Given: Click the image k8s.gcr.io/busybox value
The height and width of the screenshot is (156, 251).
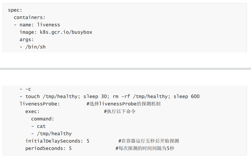Looking at the screenshot, I should [66, 32].
